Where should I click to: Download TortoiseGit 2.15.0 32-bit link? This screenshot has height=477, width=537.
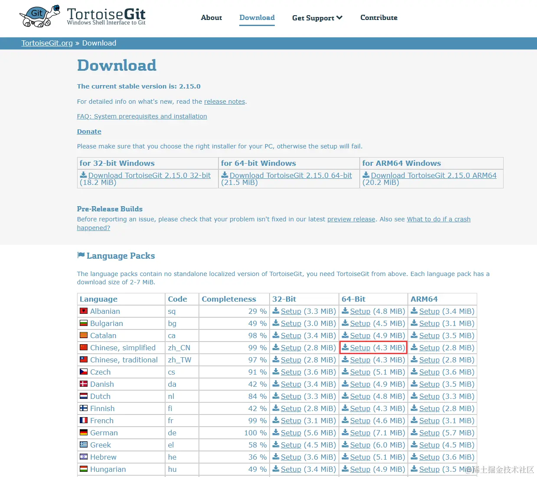[150, 175]
